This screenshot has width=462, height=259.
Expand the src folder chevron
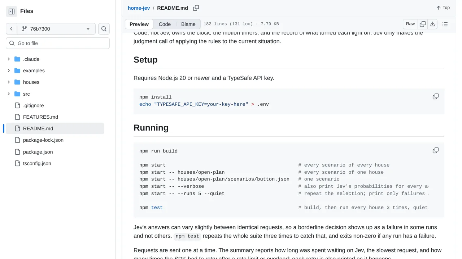click(x=9, y=94)
